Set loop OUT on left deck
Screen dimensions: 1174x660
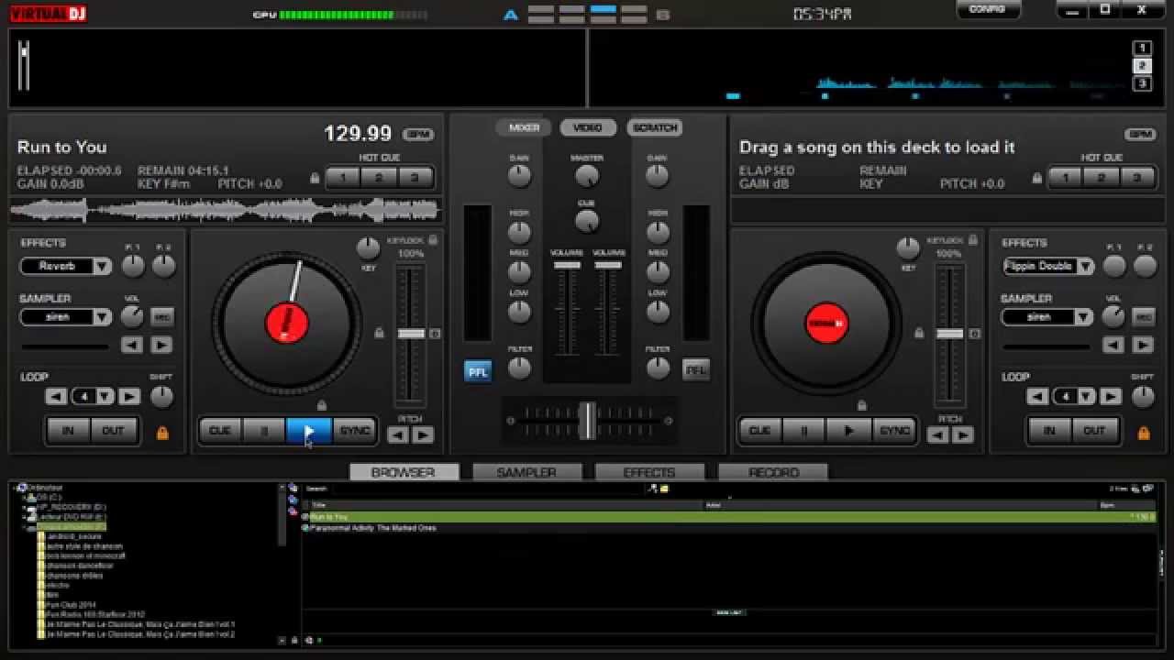(113, 431)
